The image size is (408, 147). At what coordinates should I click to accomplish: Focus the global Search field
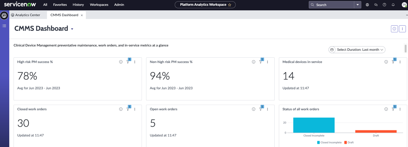click(331, 5)
